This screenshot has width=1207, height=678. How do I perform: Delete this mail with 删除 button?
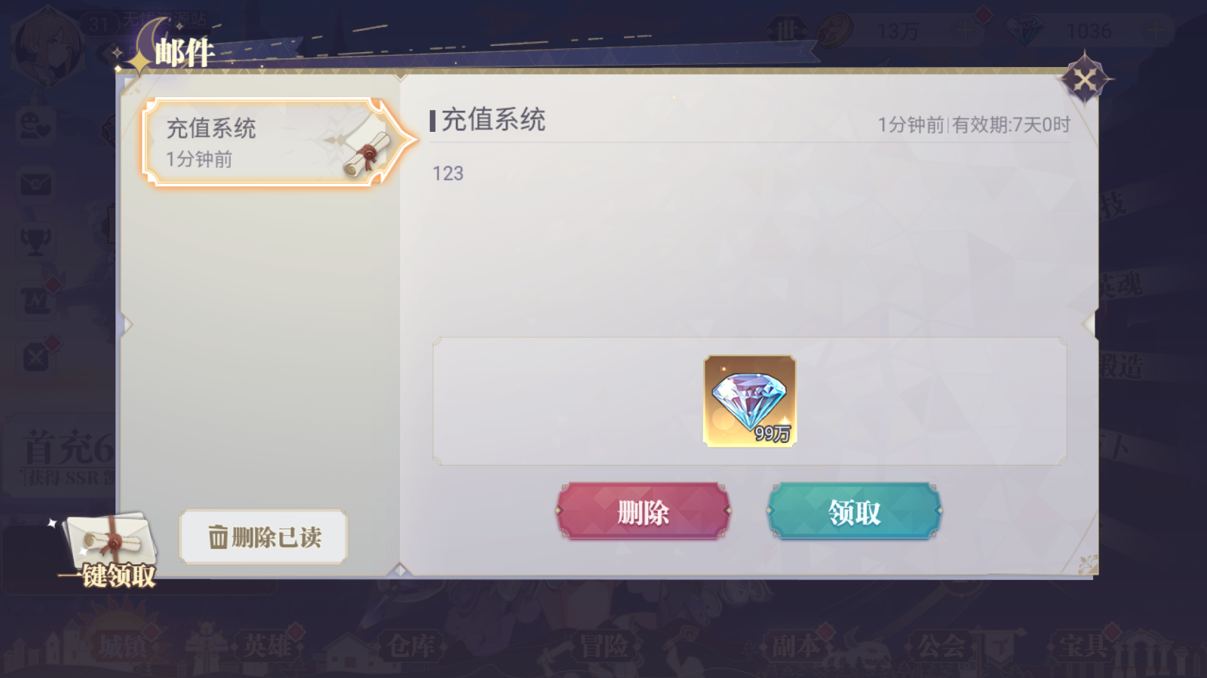[643, 512]
